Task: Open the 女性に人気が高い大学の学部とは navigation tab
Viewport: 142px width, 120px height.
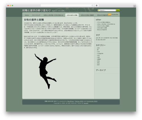Action: click(53, 15)
